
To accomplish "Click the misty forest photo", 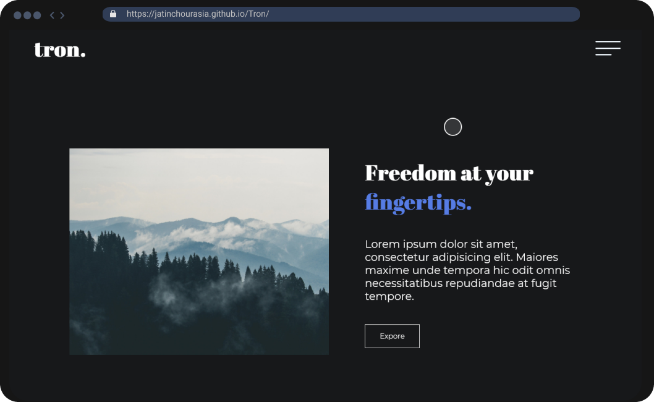I will click(x=199, y=252).
